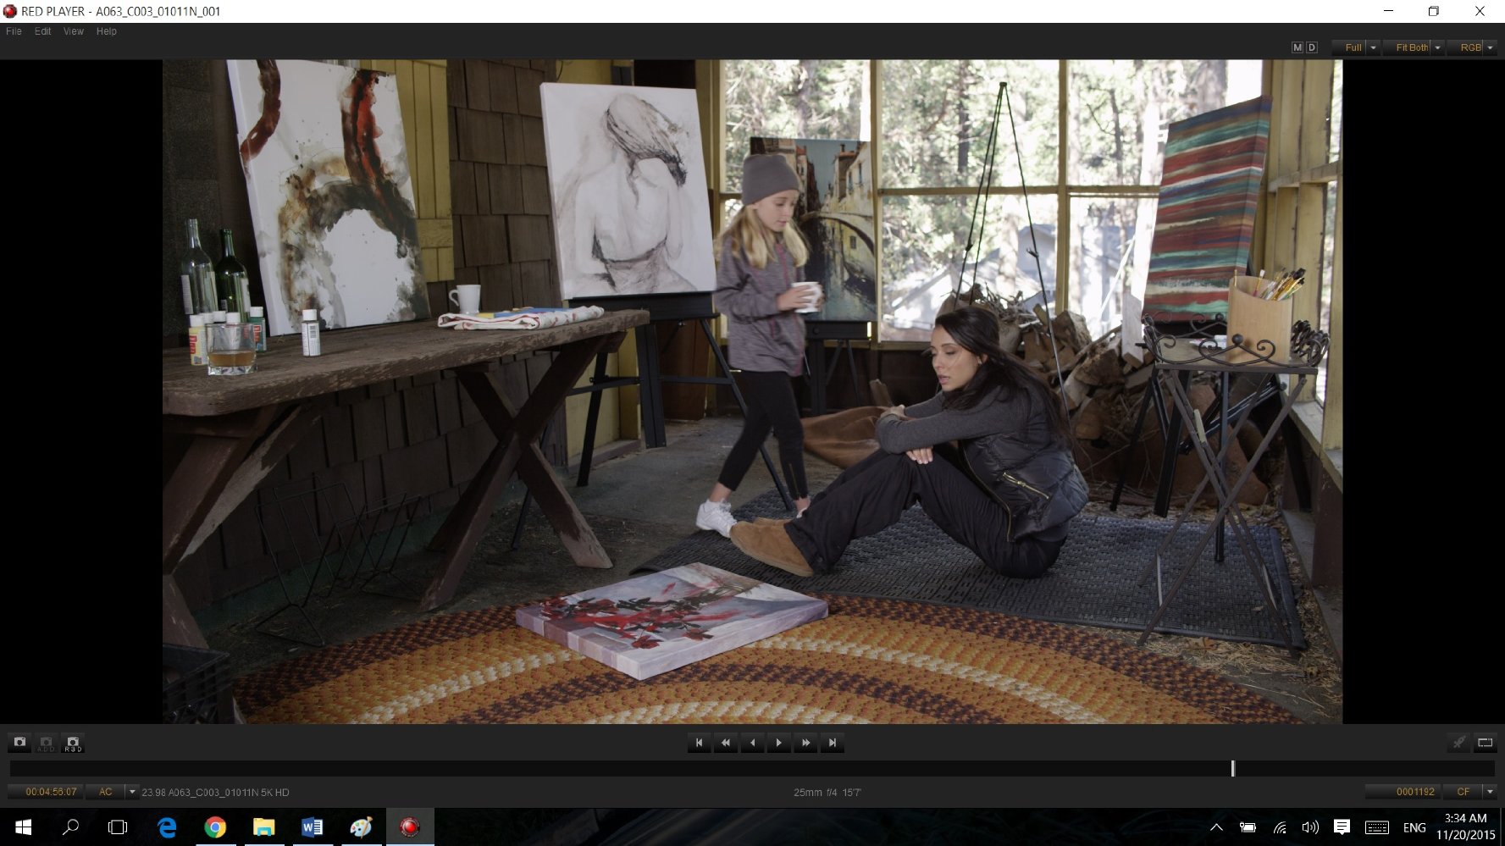Restore down the RED PLAYER window
Image resolution: width=1505 pixels, height=846 pixels.
[x=1433, y=11]
